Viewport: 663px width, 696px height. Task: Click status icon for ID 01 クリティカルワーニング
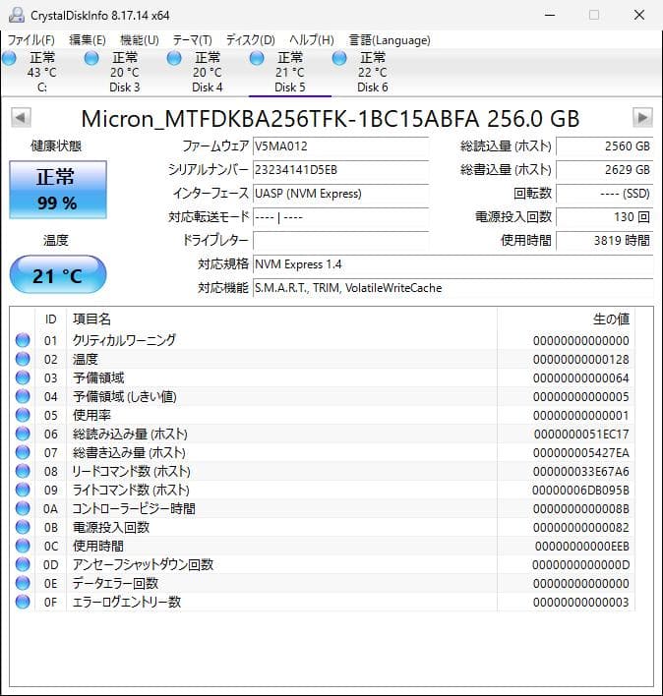(23, 340)
